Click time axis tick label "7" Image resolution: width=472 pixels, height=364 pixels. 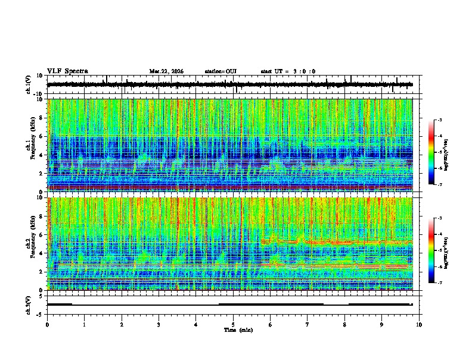308,325
